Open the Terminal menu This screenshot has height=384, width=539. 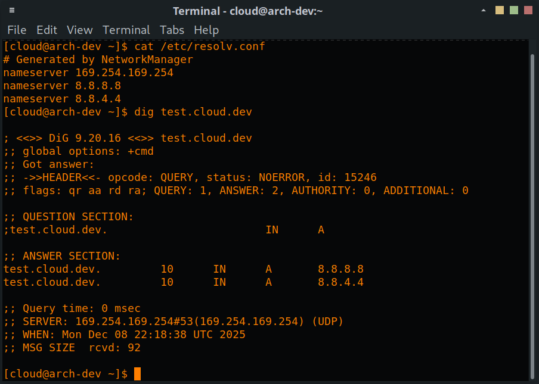tap(126, 30)
